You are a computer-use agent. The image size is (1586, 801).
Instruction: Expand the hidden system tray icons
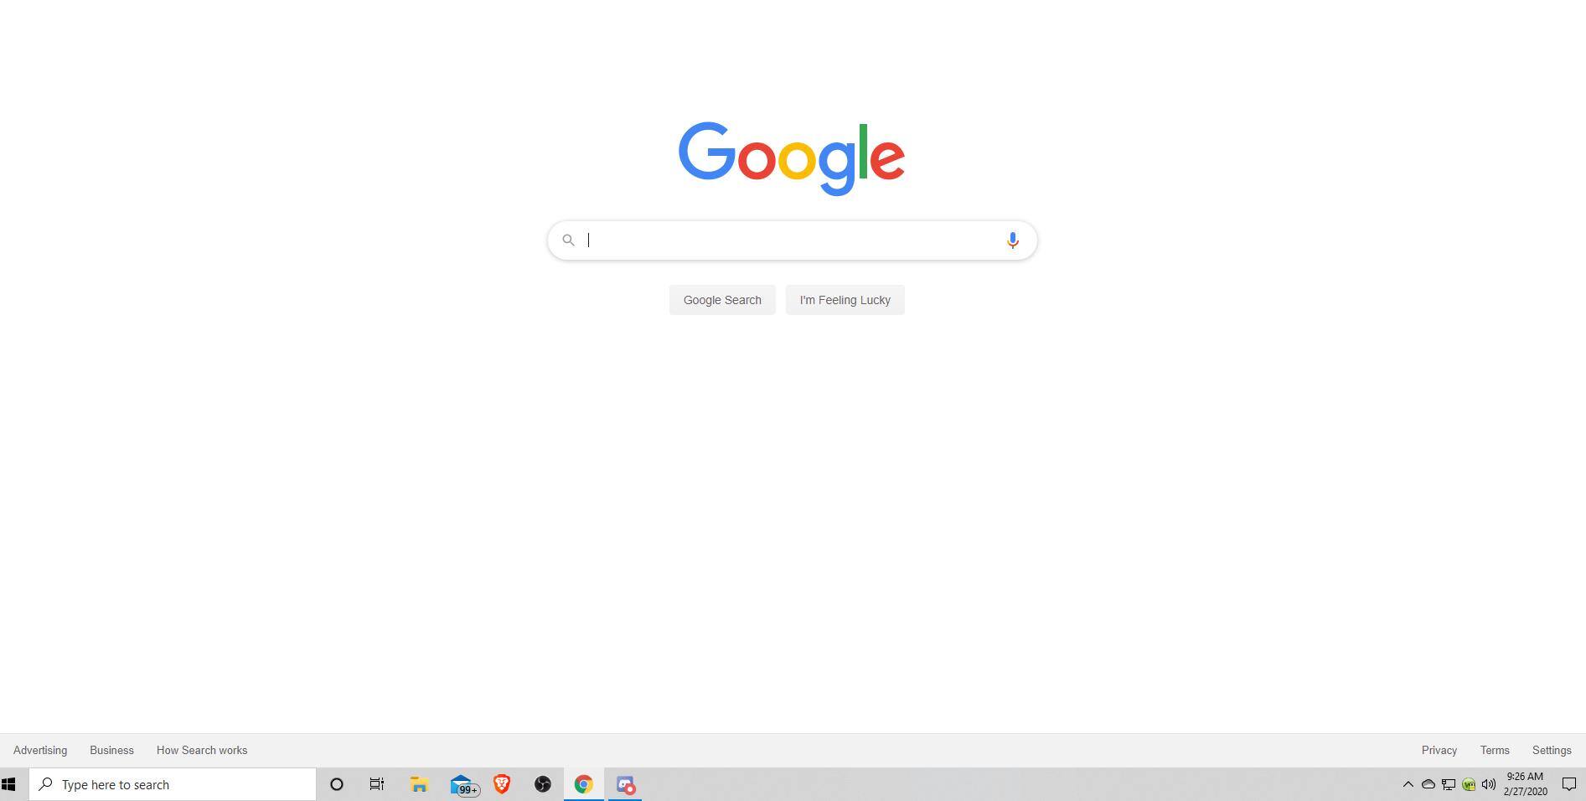click(x=1408, y=784)
